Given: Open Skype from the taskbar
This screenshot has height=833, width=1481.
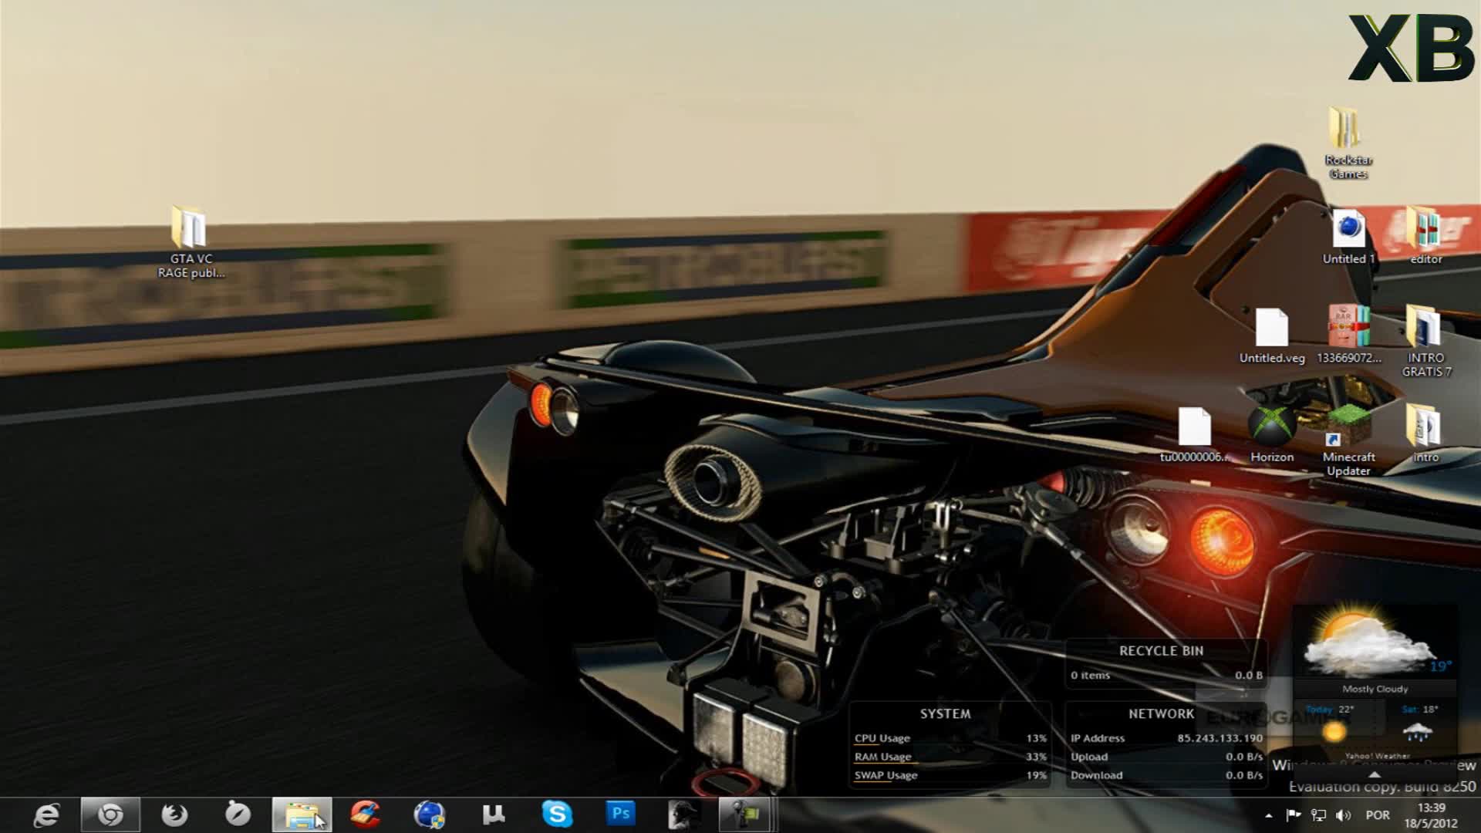Looking at the screenshot, I should coord(557,814).
